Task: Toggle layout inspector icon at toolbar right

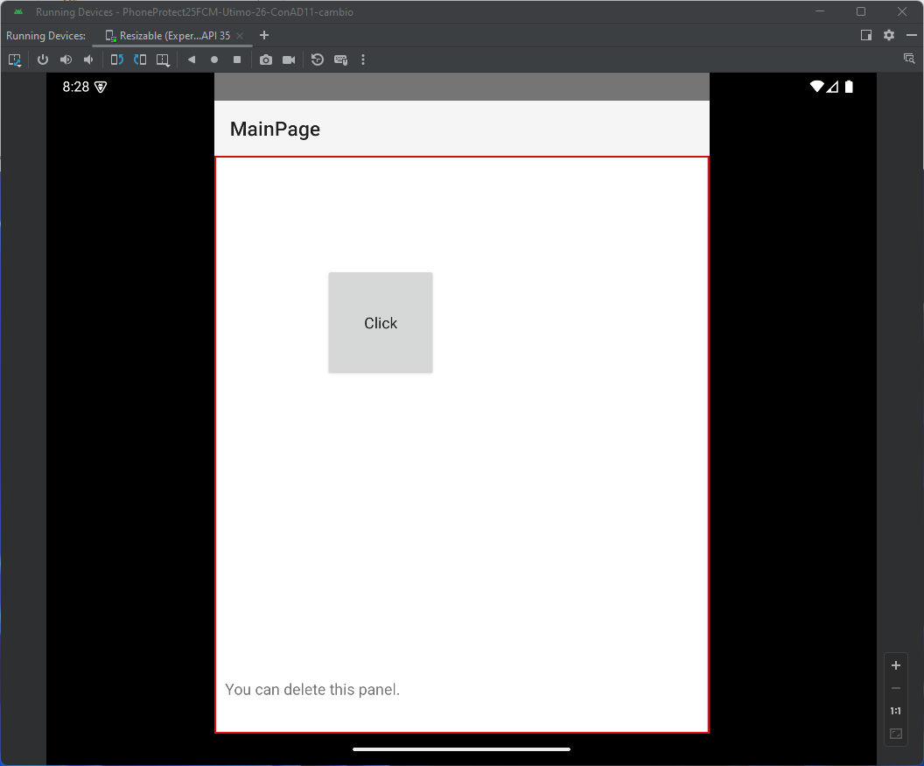Action: click(909, 59)
